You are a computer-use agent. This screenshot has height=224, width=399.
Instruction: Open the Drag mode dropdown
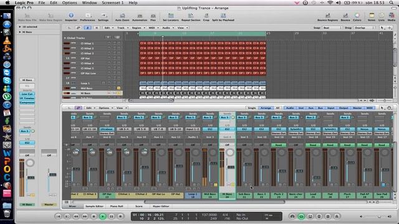pos(364,27)
